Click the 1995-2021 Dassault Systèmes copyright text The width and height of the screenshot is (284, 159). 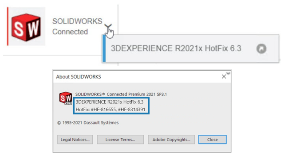[88, 123]
